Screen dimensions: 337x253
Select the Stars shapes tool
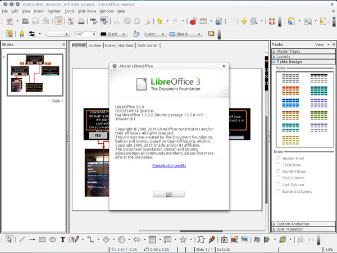click(183, 240)
